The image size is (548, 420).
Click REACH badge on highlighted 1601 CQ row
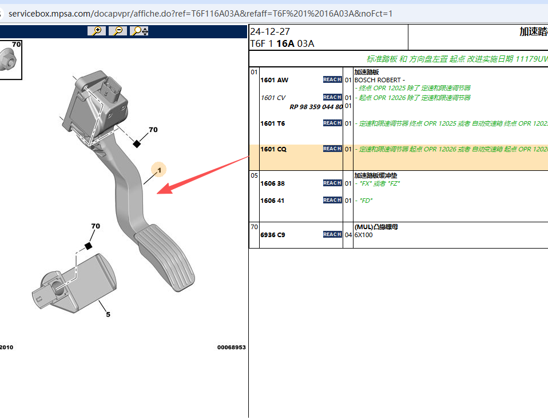point(332,149)
